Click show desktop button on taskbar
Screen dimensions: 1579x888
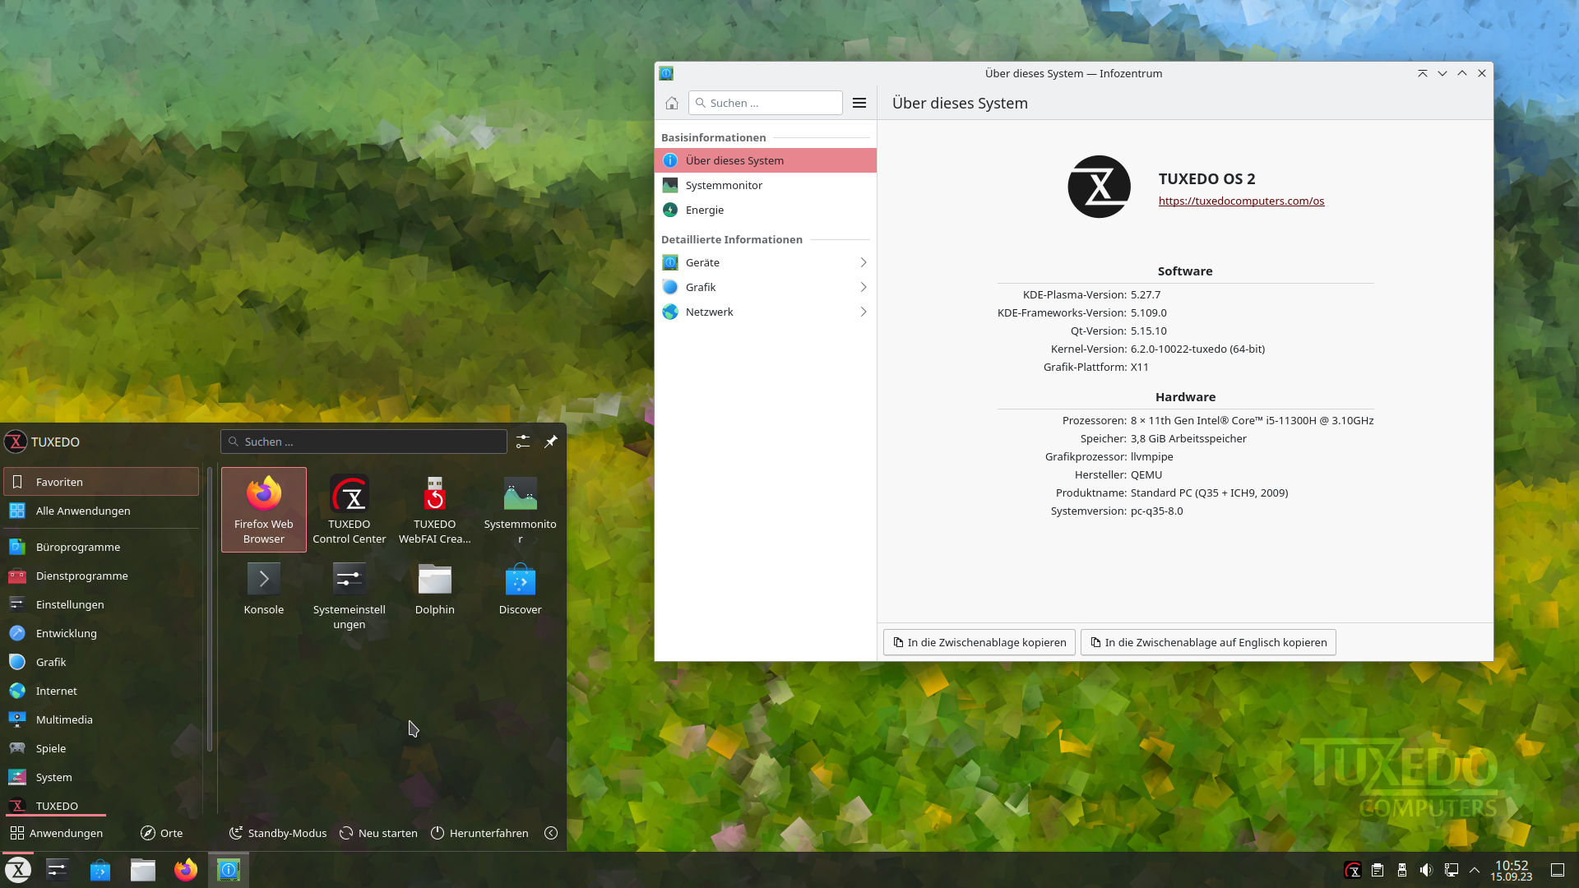1558,870
